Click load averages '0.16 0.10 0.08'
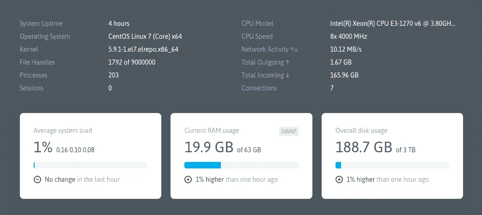Image resolution: width=482 pixels, height=215 pixels. [75, 150]
